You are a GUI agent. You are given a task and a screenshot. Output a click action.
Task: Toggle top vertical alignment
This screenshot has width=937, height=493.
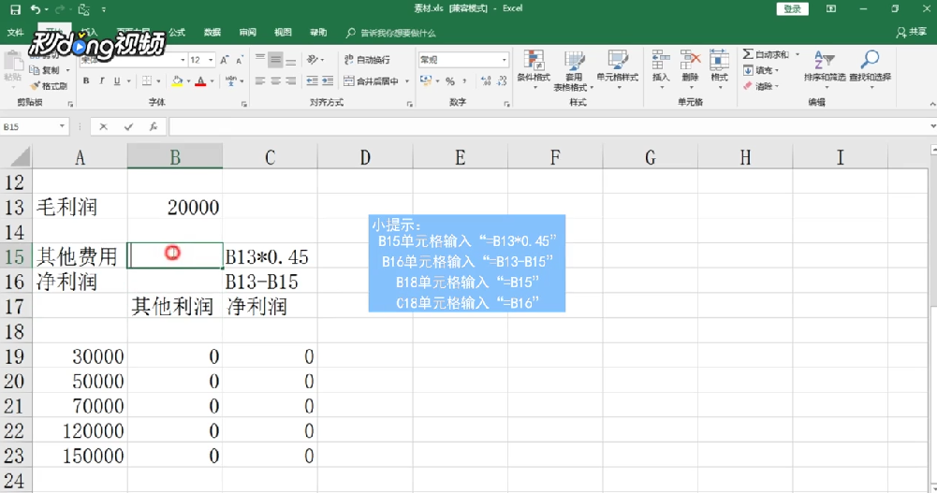pyautogui.click(x=260, y=59)
